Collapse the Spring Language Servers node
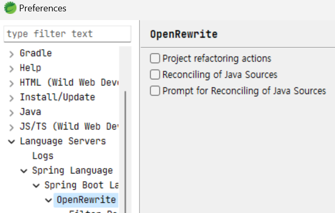This screenshot has height=213, width=335. tap(24, 171)
